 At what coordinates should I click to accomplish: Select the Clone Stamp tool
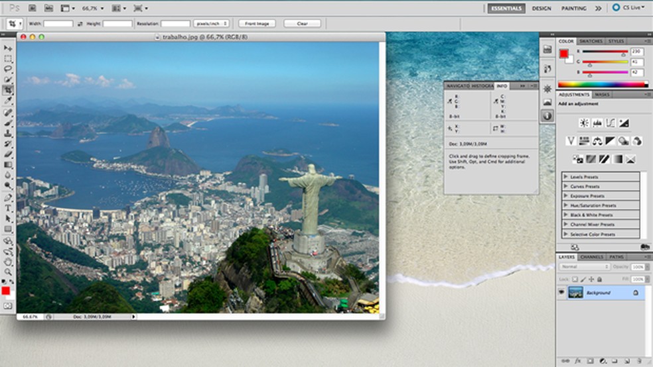tap(8, 133)
